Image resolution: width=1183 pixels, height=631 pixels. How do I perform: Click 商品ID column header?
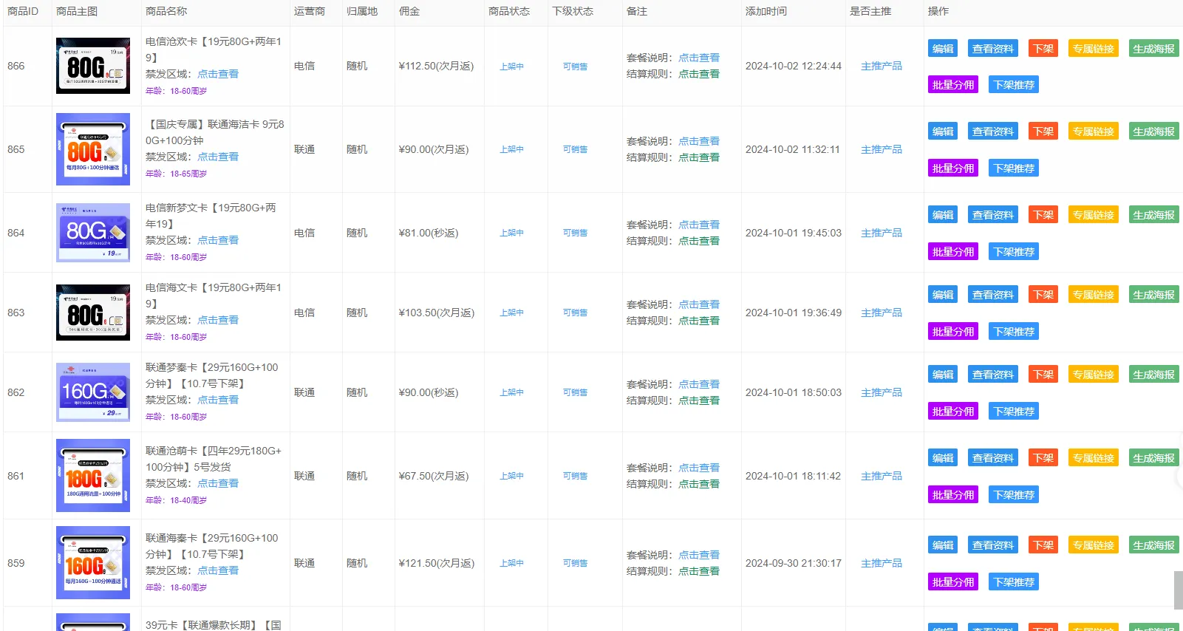coord(23,11)
